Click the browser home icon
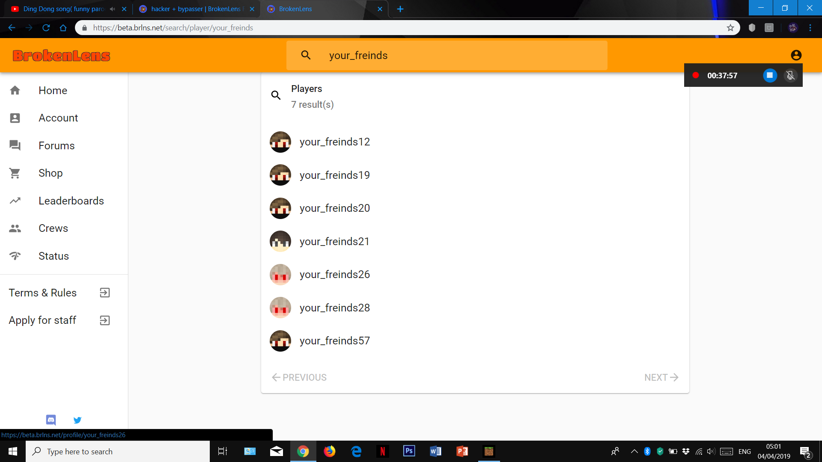This screenshot has width=822, height=462. pos(63,28)
